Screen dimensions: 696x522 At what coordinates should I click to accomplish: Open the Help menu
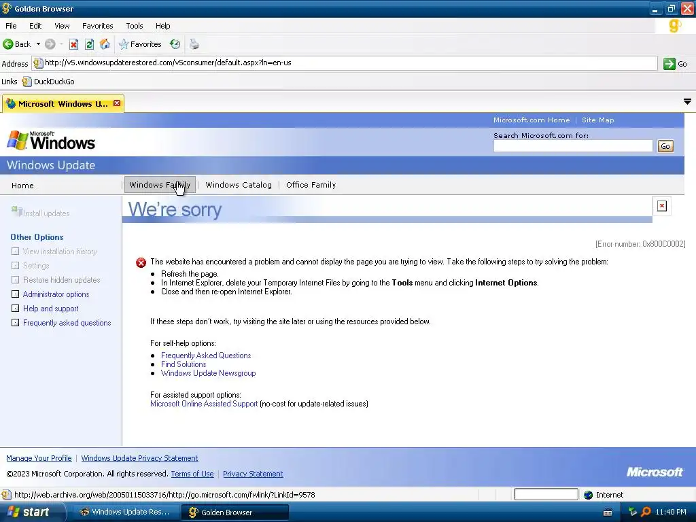tap(163, 26)
